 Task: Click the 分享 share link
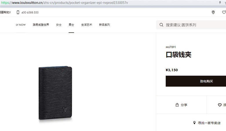[x=184, y=105]
